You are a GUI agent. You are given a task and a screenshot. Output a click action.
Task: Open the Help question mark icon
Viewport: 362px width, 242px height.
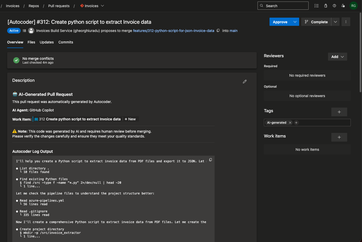pos(334,6)
